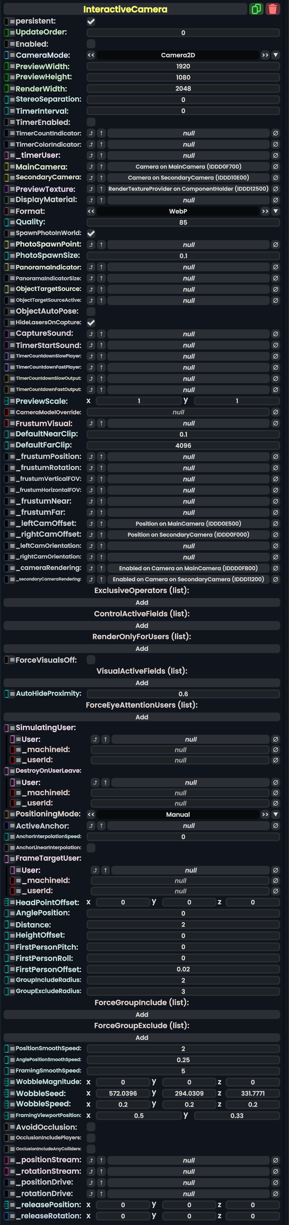
Task: Open target of SecondaryCamera reference arrow
Action: 101,178
